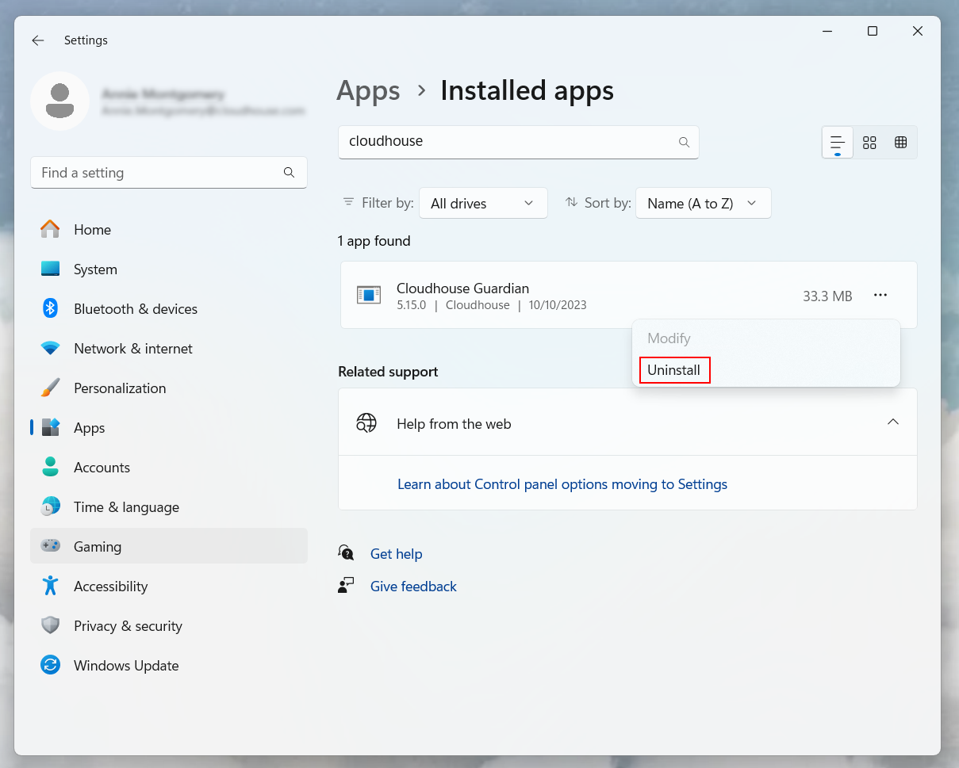Go to the Windows Update label
Viewport: 959px width, 768px height.
[126, 666]
